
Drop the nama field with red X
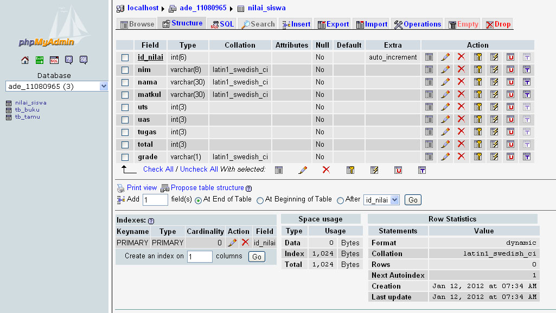pos(461,82)
